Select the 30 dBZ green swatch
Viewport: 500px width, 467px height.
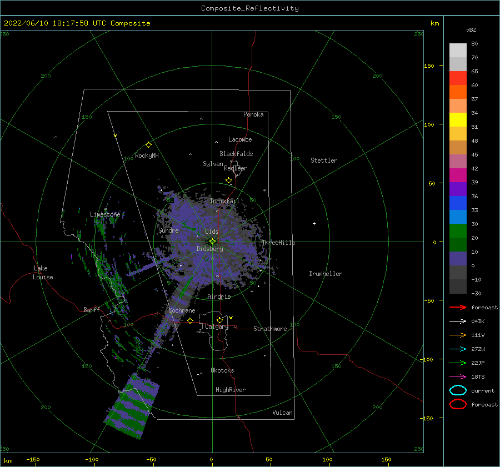[x=458, y=231]
